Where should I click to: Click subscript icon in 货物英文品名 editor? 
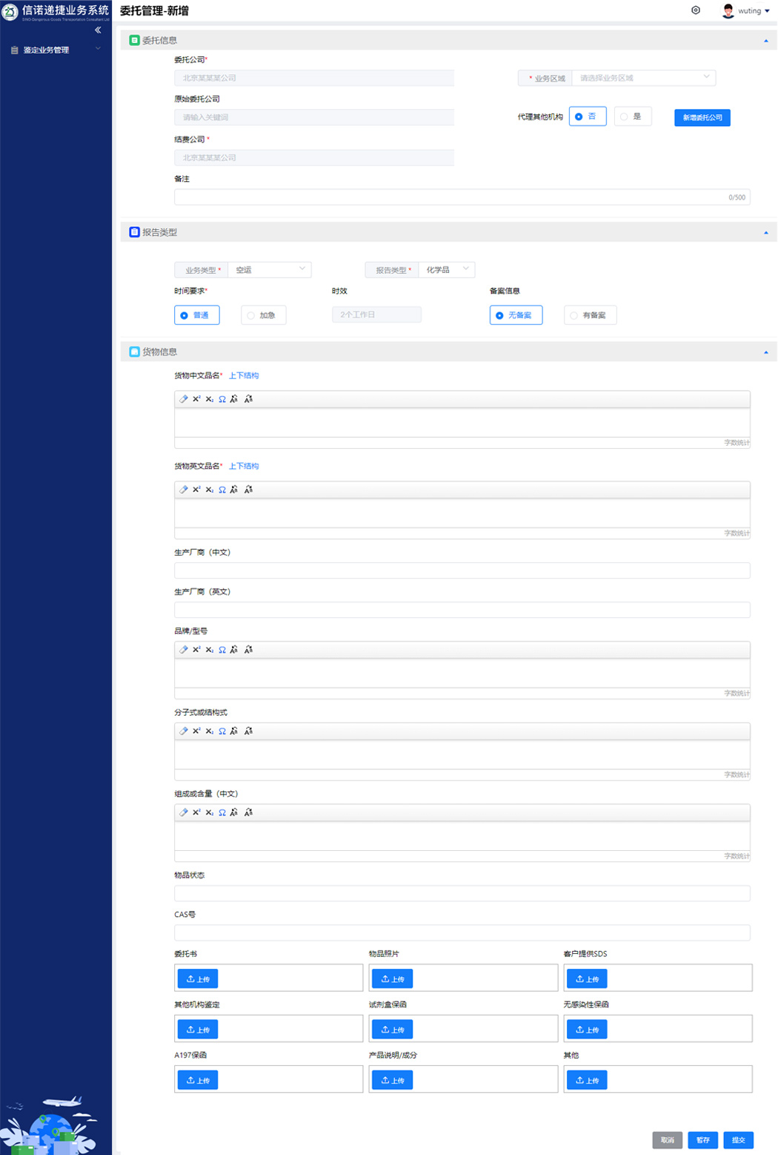tap(210, 490)
